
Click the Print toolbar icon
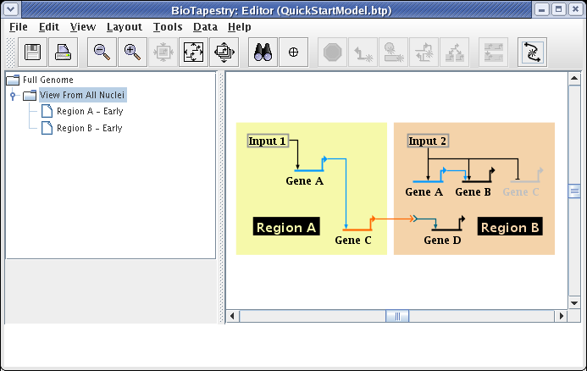tap(64, 52)
